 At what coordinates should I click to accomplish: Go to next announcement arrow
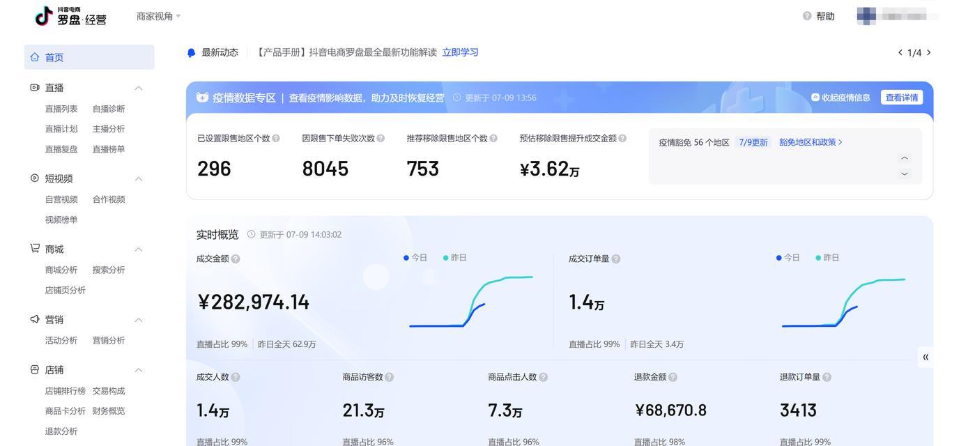pos(928,53)
